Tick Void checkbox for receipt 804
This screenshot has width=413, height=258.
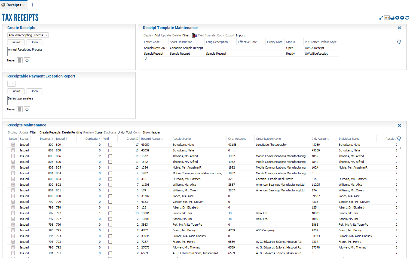click(110, 173)
